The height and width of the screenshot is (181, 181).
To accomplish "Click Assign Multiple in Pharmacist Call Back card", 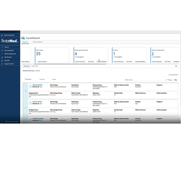I will pyautogui.click(x=102, y=62).
